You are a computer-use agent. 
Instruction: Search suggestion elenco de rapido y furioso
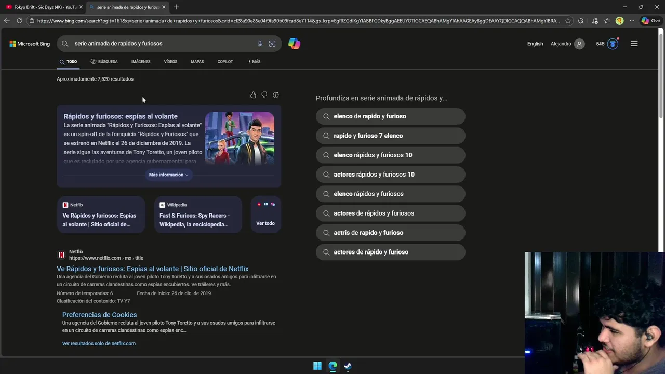pos(391,116)
